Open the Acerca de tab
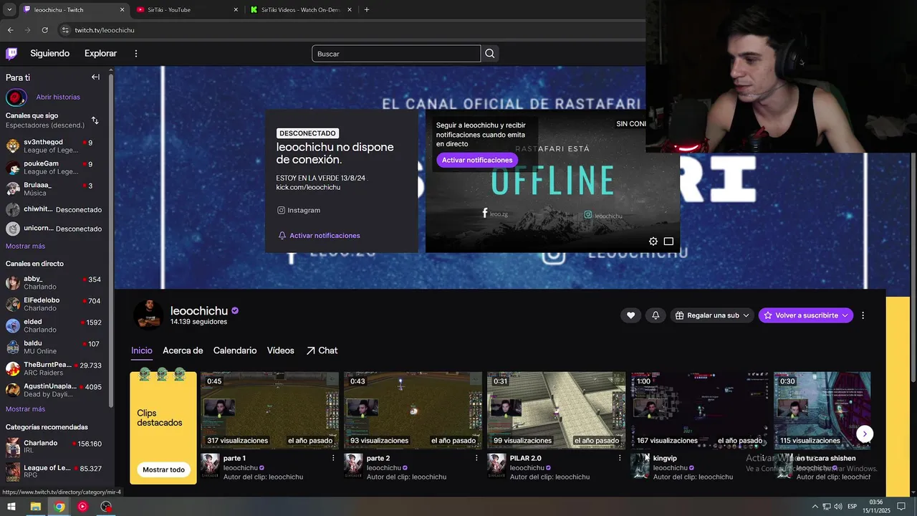 183,350
